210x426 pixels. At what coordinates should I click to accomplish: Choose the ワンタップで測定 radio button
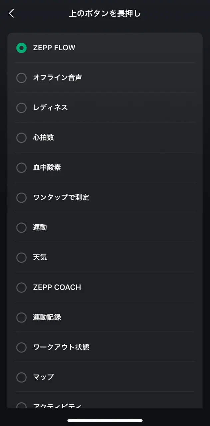(21, 198)
